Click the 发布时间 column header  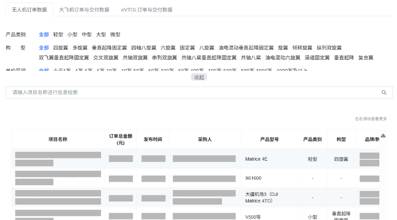click(153, 139)
